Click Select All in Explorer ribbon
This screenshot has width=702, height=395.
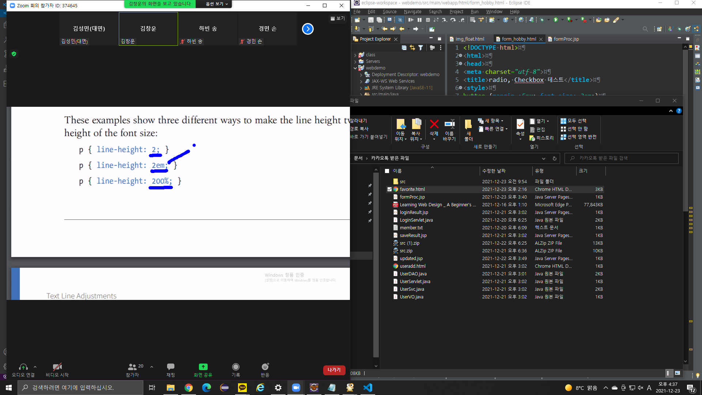coord(574,121)
